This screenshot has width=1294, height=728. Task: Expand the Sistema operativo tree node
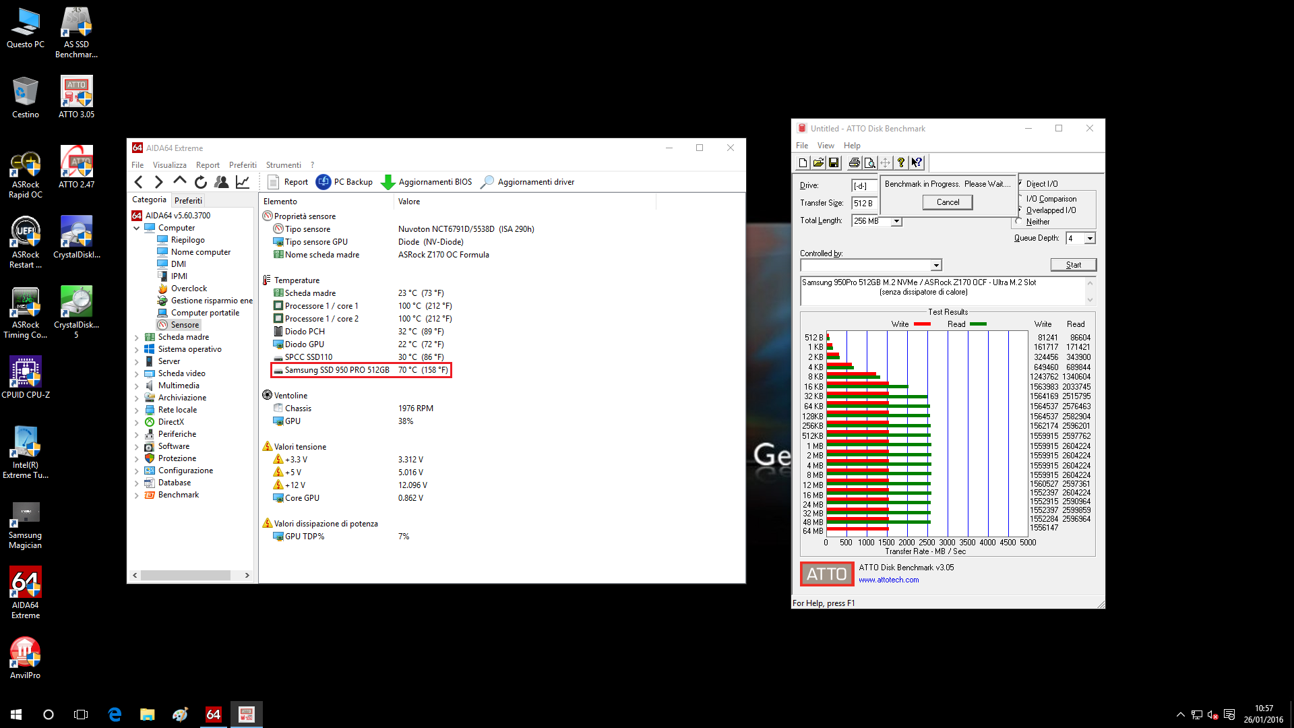(137, 349)
